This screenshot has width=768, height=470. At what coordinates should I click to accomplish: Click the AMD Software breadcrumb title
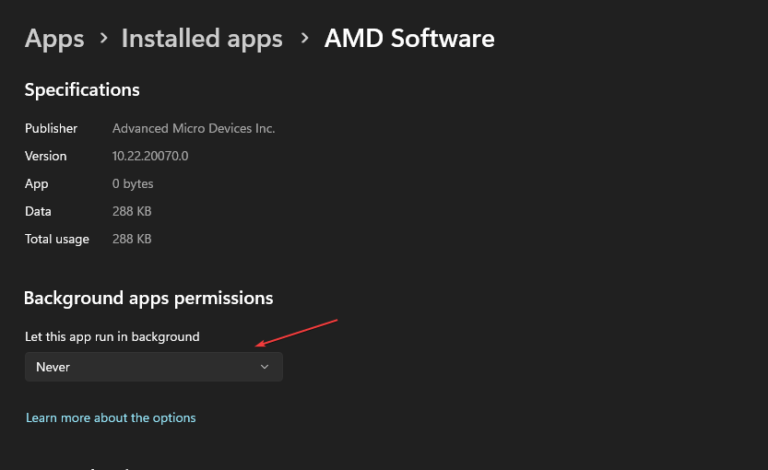pyautogui.click(x=409, y=39)
